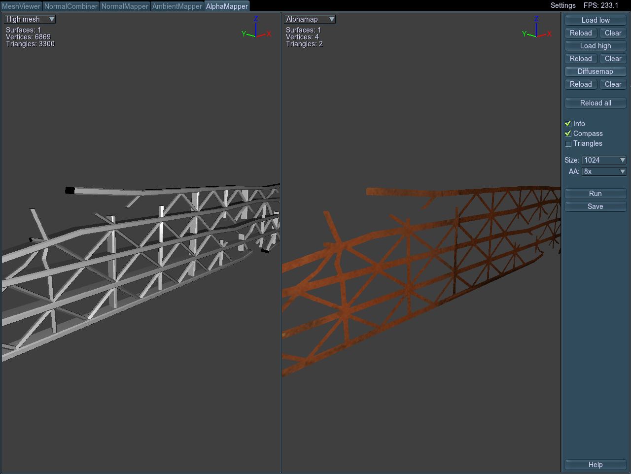Image resolution: width=631 pixels, height=474 pixels.
Task: Switch to the MeshViewer tab
Action: click(21, 6)
